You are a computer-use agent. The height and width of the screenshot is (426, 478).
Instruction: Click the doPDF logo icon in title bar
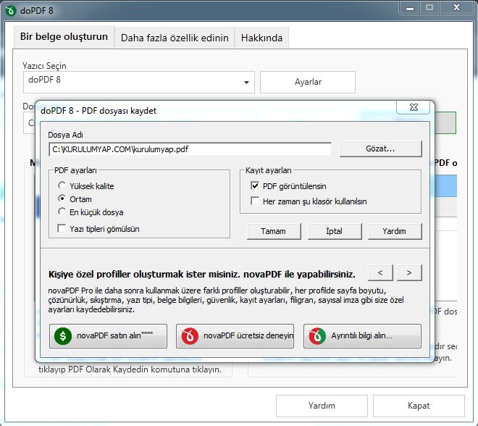coord(11,11)
